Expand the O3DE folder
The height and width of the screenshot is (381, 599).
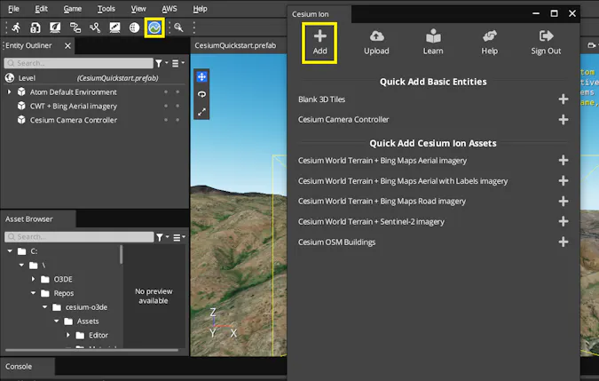33,279
